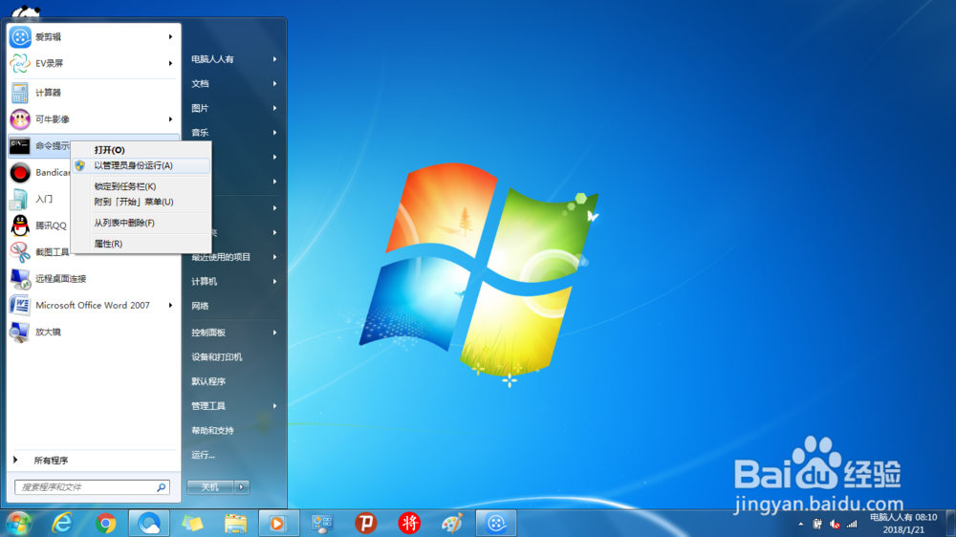Screen dimensions: 956x537
Task: Open the control panel taskbar icon
Action: coord(322,523)
